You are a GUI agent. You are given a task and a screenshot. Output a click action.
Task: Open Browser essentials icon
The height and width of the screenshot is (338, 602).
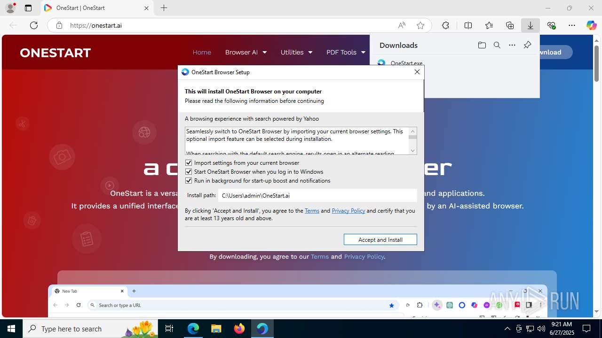click(551, 25)
